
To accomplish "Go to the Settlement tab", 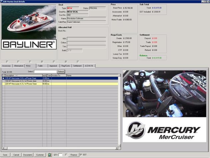I will [77, 66].
